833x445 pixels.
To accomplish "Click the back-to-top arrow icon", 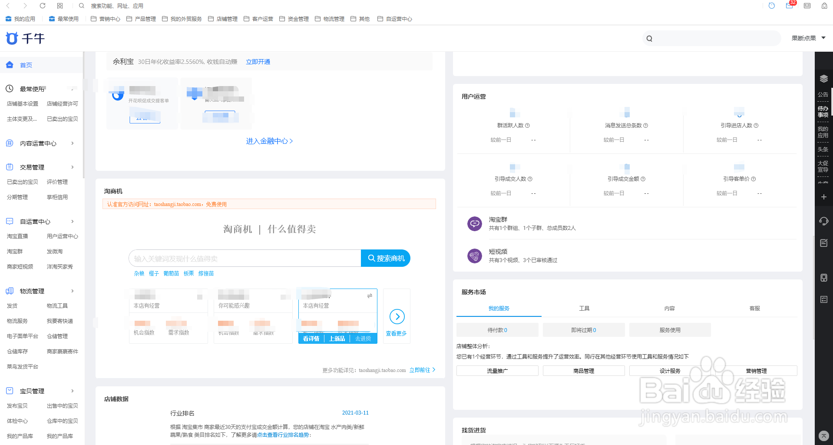I will 823,435.
